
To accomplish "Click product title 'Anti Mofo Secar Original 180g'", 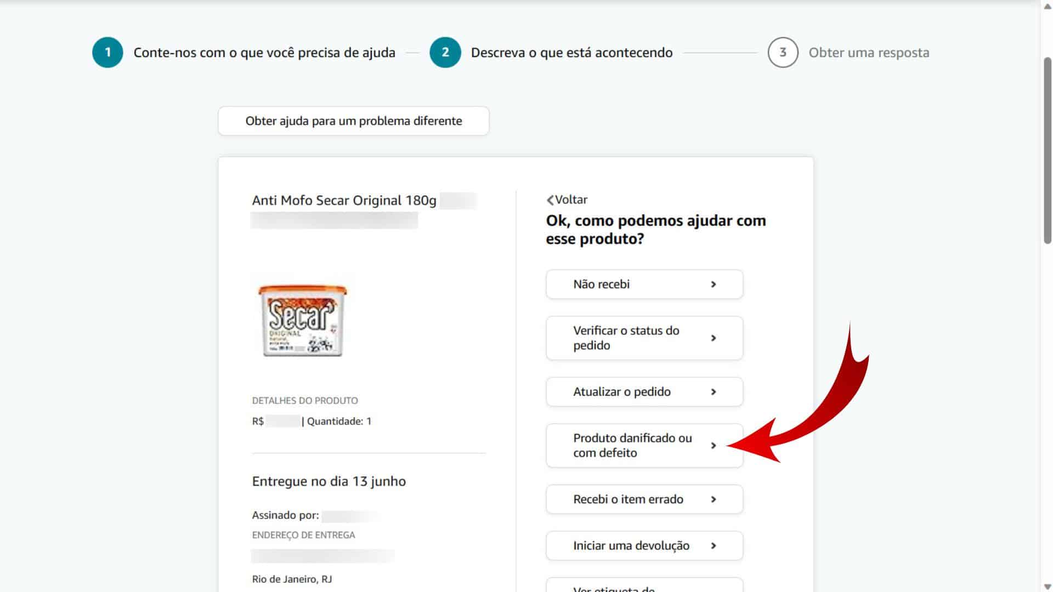I will point(344,200).
